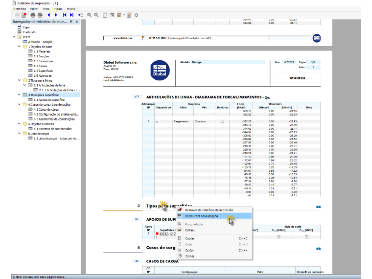Go to the next page arrow

click(56, 15)
